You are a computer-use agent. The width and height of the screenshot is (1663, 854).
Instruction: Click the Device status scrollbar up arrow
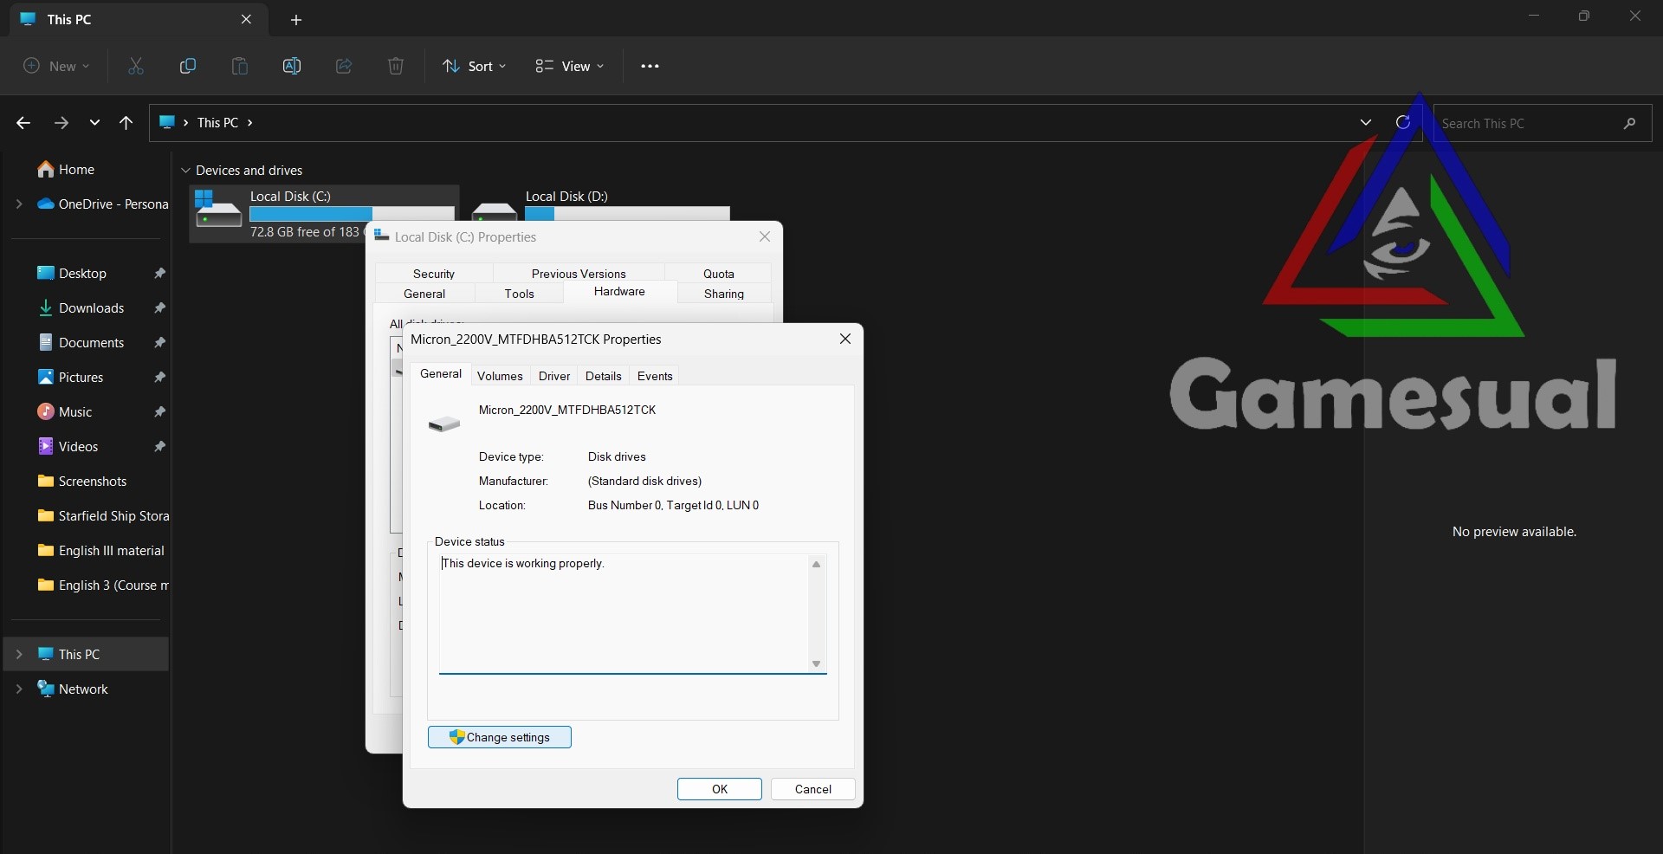816,565
